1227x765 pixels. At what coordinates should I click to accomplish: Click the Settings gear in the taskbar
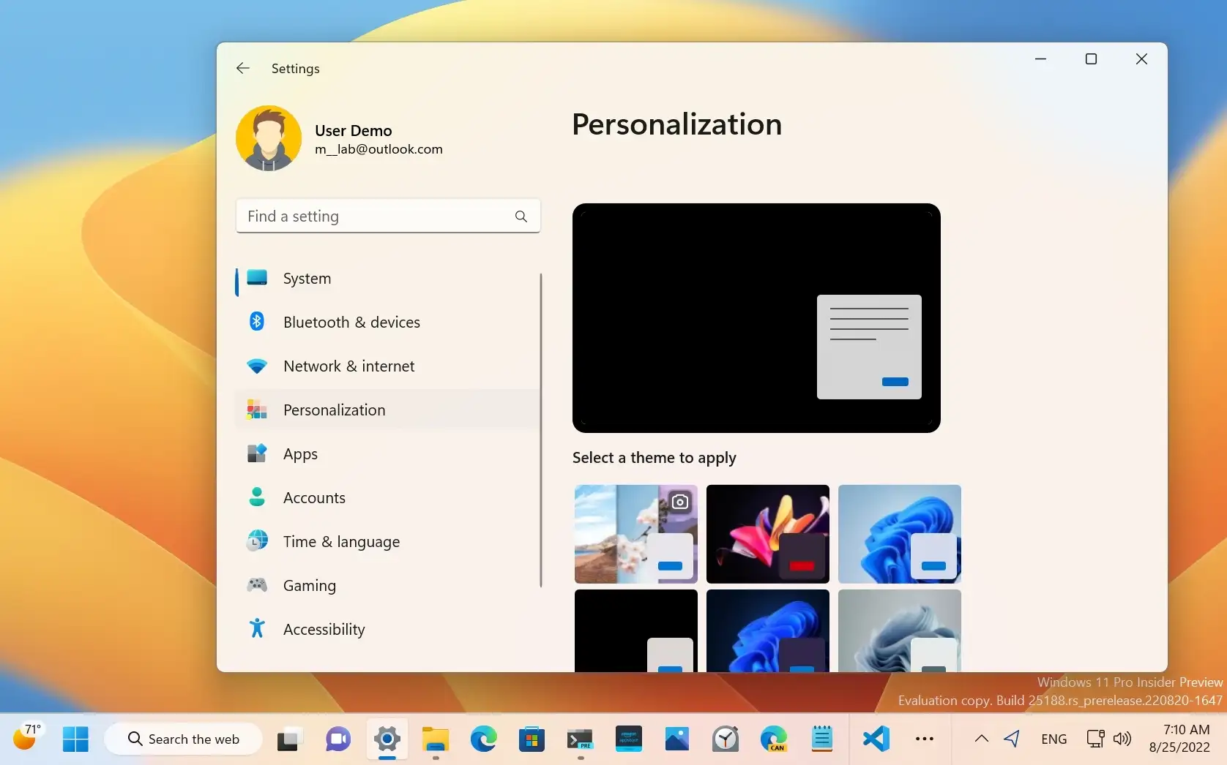click(x=387, y=740)
